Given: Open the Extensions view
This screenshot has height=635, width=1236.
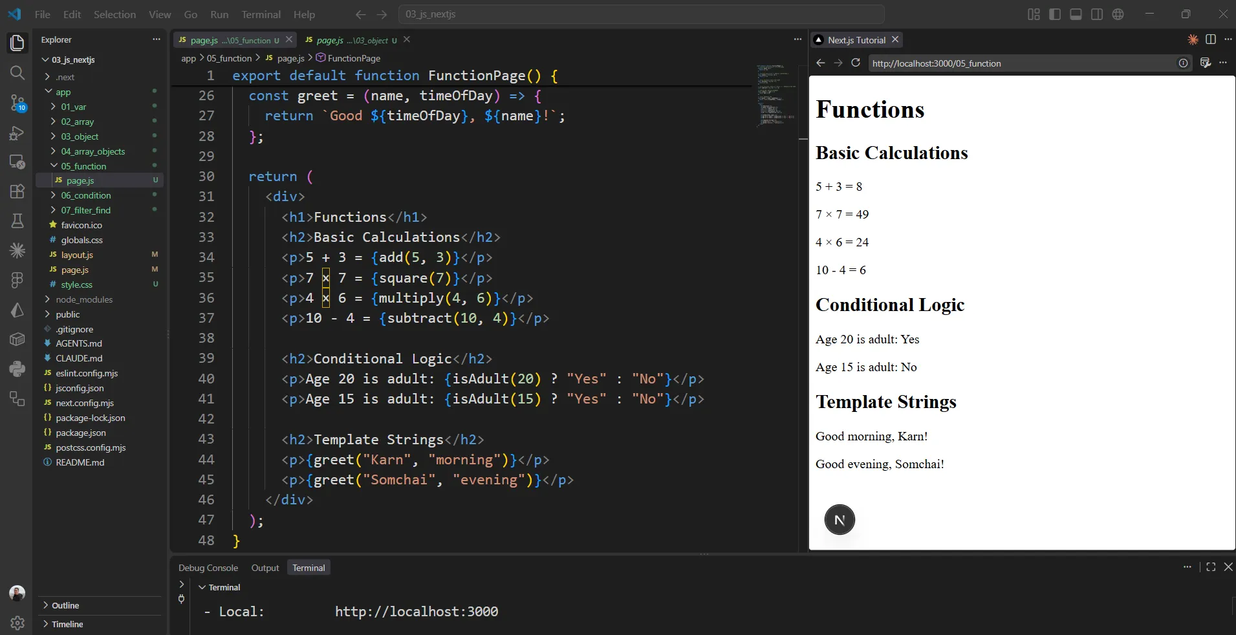Looking at the screenshot, I should pos(17,191).
